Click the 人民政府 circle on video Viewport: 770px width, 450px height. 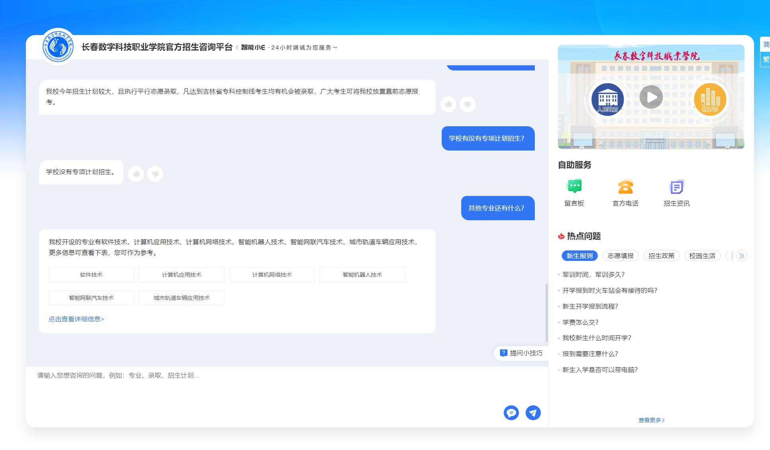[608, 99]
